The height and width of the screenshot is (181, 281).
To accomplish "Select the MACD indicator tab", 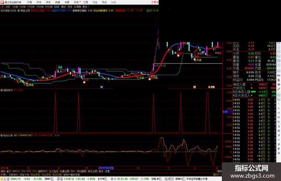I will (x=16, y=171).
